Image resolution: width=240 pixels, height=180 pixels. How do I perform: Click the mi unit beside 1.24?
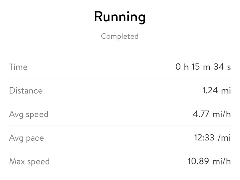[226, 90]
